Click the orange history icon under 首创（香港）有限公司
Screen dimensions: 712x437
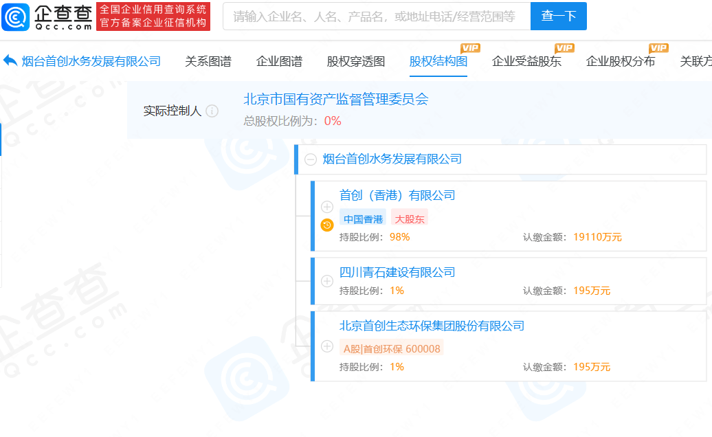[x=327, y=225]
